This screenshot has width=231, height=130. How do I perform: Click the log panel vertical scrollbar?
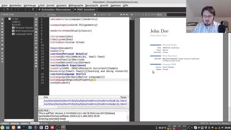(x=128, y=115)
